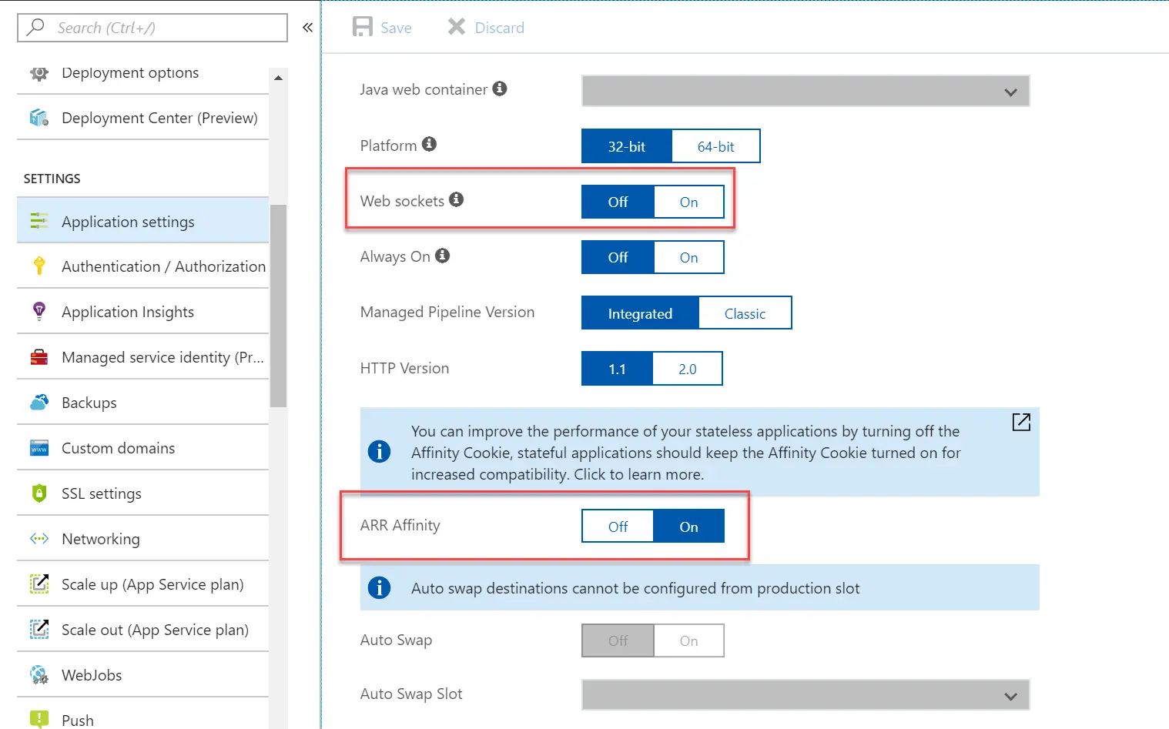Click the Save button
1169x729 pixels.
(382, 28)
